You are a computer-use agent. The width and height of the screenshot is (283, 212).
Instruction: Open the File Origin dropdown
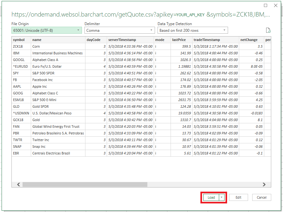tap(47, 30)
